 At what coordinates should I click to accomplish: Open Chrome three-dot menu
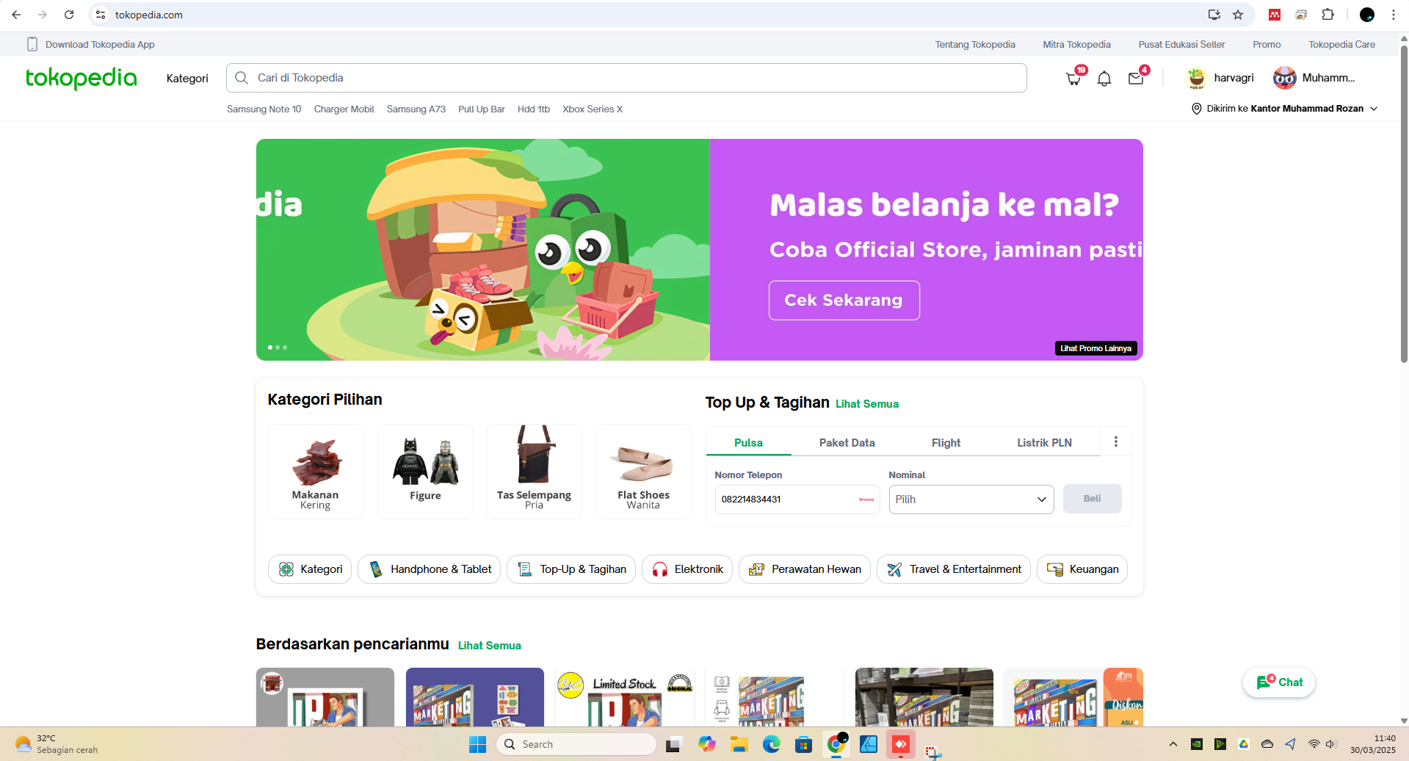[x=1394, y=15]
